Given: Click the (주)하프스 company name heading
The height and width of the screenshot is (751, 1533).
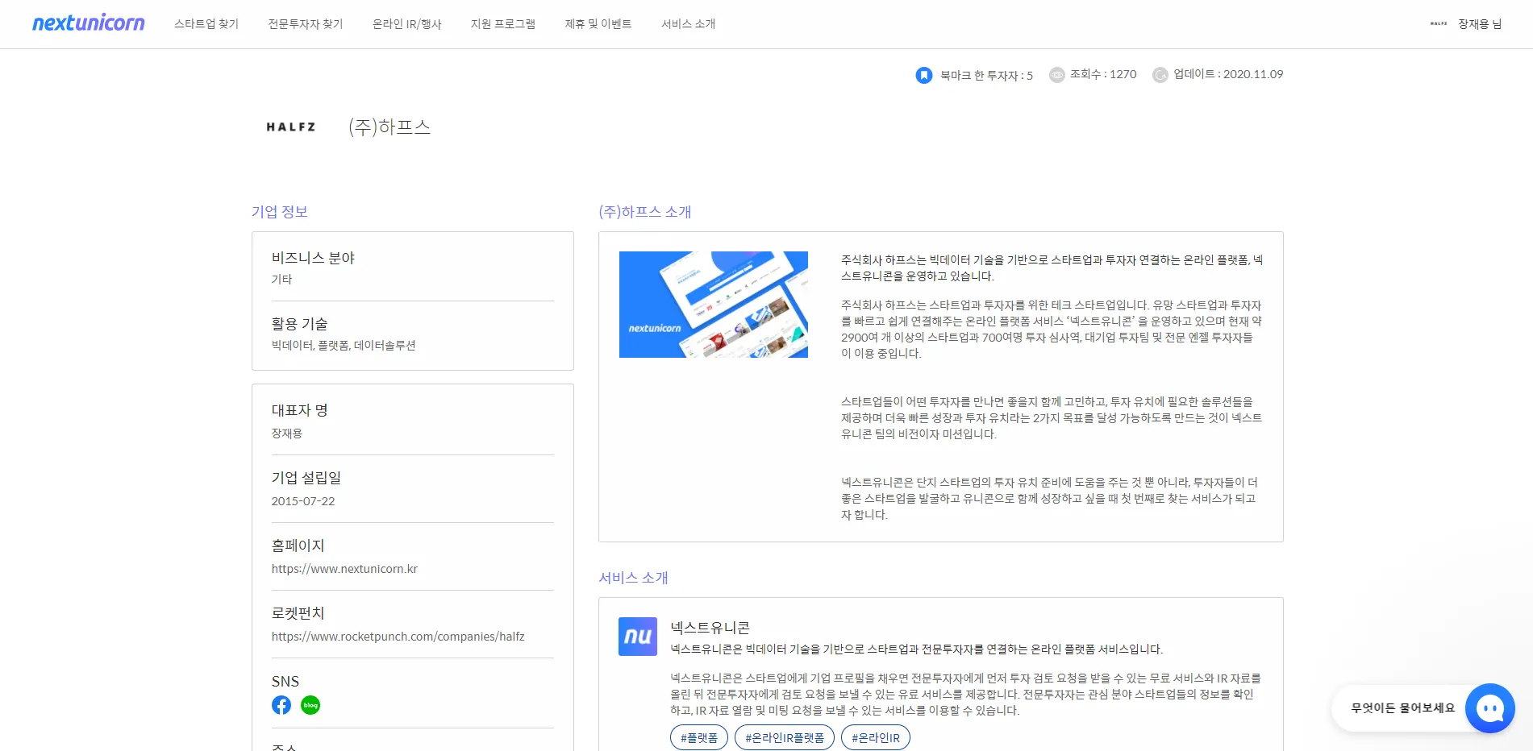Looking at the screenshot, I should tap(389, 127).
